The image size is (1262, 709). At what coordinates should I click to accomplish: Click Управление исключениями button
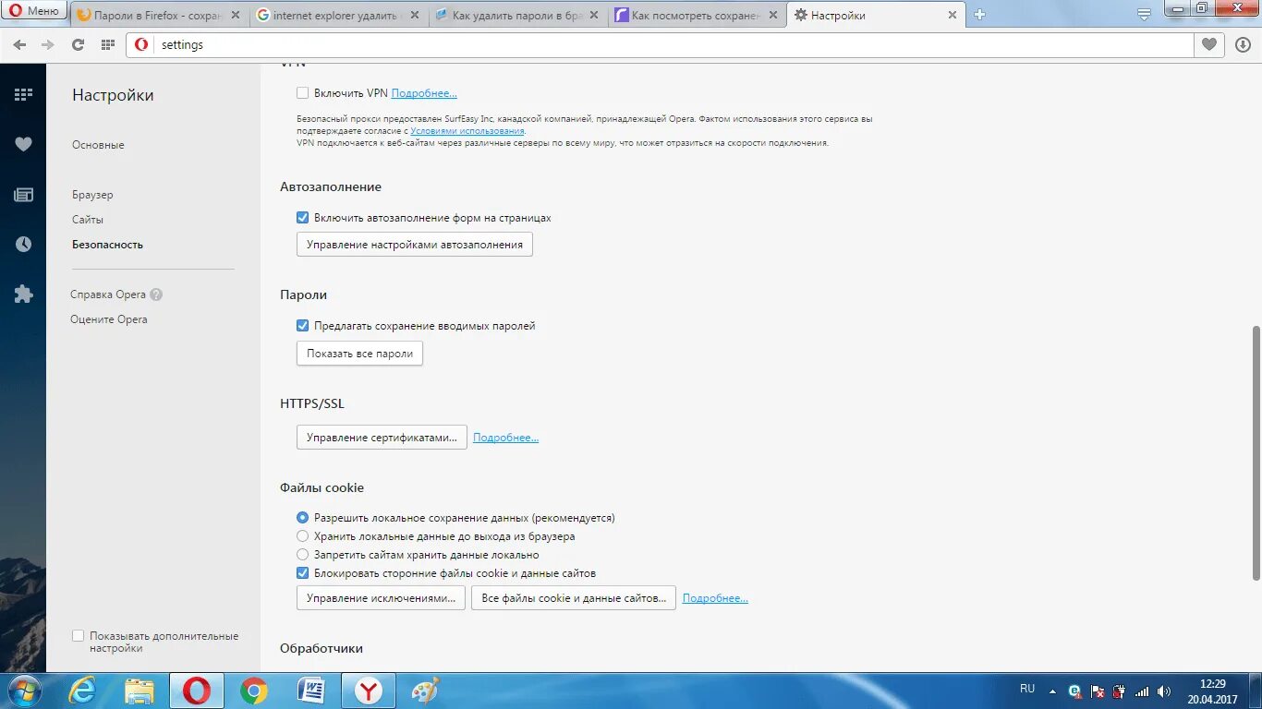pyautogui.click(x=381, y=598)
